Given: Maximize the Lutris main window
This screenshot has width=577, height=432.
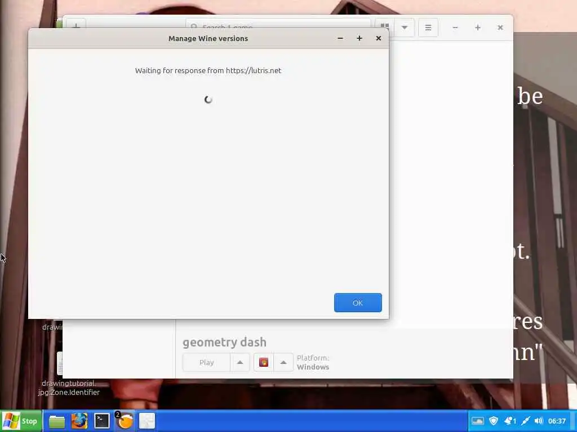Looking at the screenshot, I should 478,28.
